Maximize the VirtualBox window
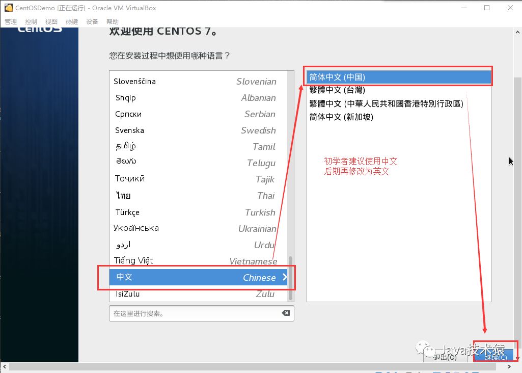Image resolution: width=522 pixels, height=373 pixels. [x=487, y=8]
